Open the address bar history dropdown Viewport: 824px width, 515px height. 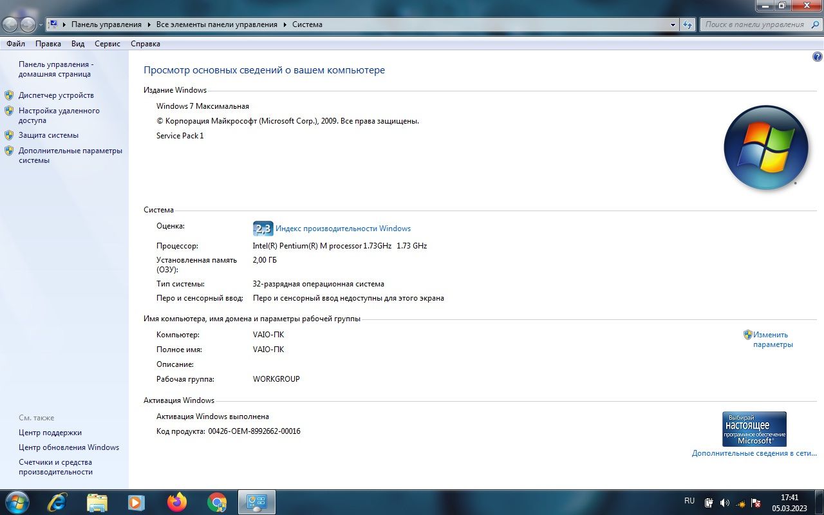tap(673, 24)
